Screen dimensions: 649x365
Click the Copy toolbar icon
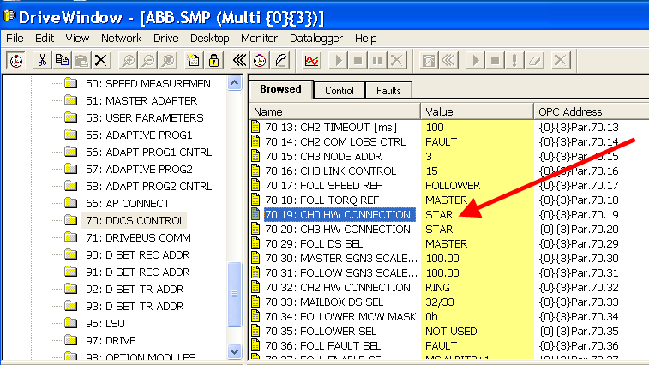pyautogui.click(x=61, y=60)
